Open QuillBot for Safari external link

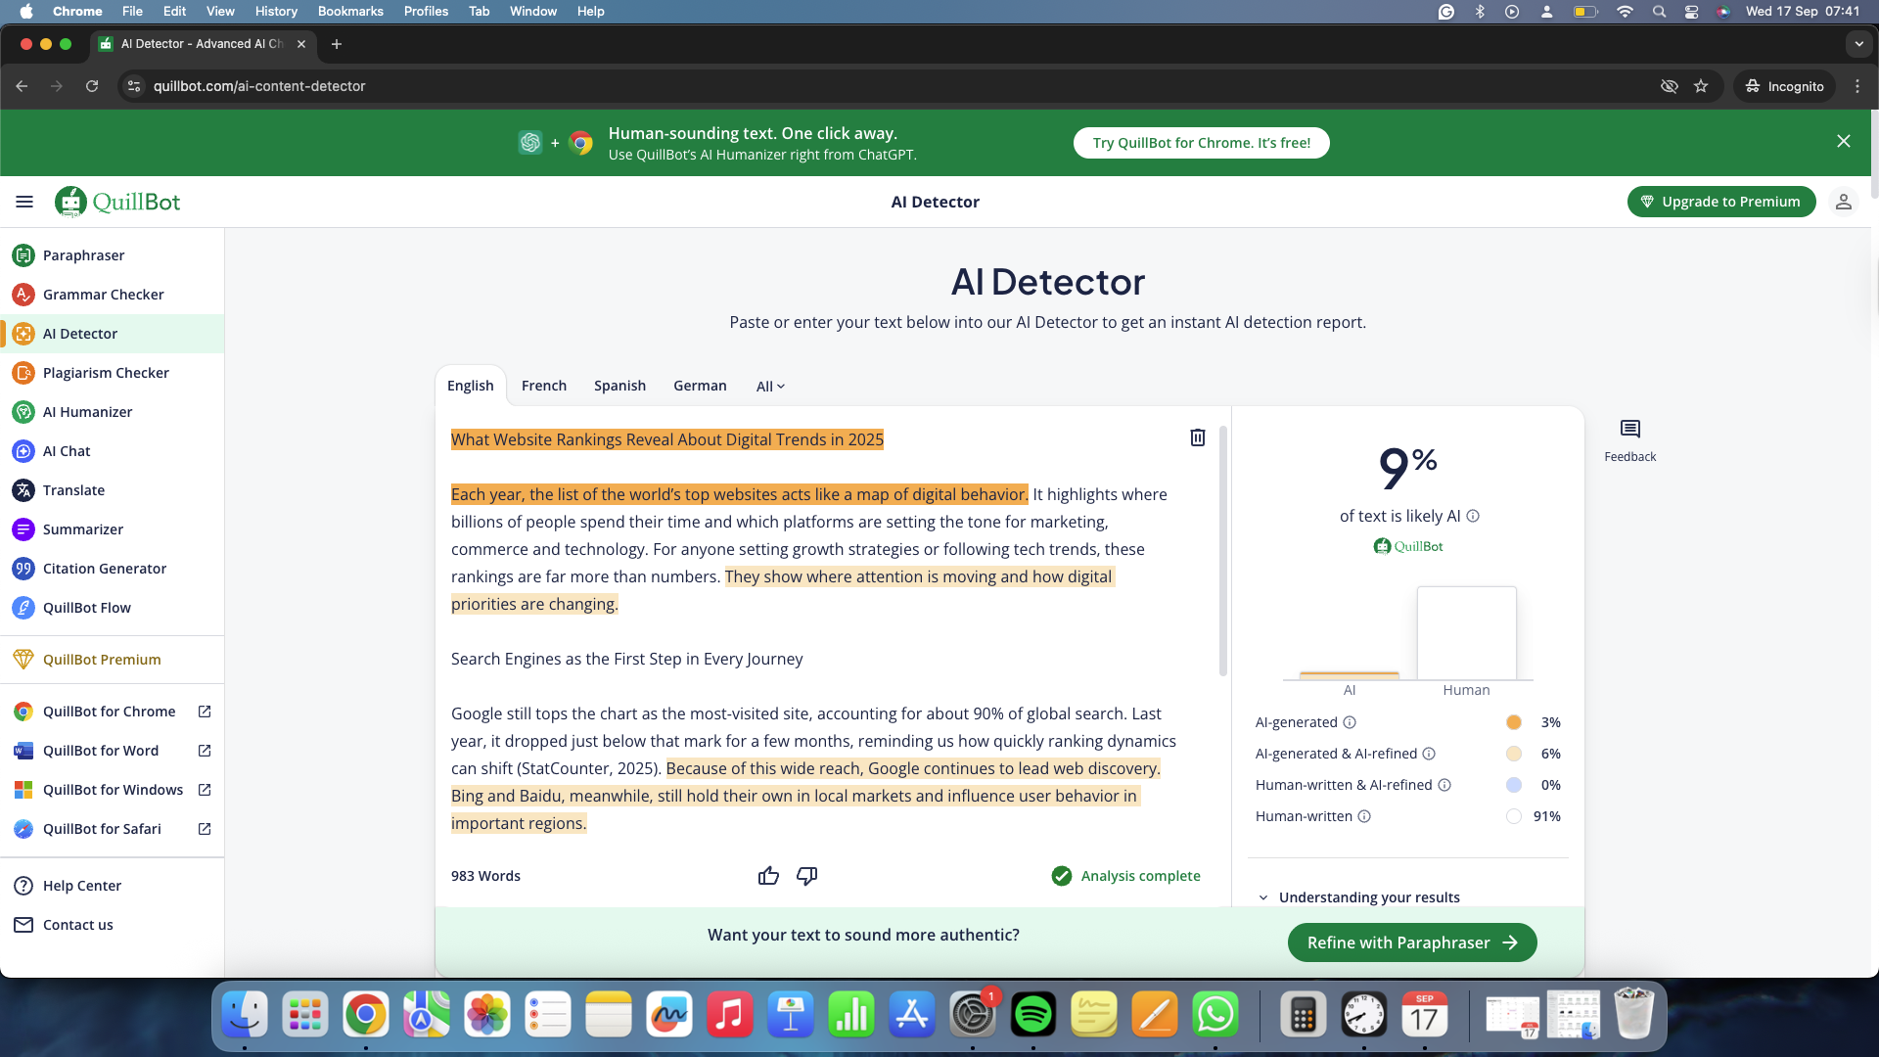coord(205,829)
